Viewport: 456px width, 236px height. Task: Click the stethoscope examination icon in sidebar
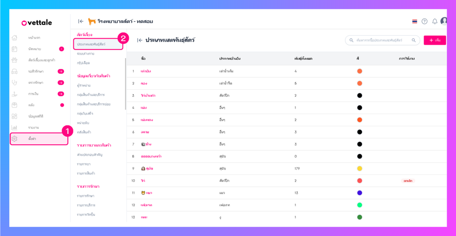(14, 82)
